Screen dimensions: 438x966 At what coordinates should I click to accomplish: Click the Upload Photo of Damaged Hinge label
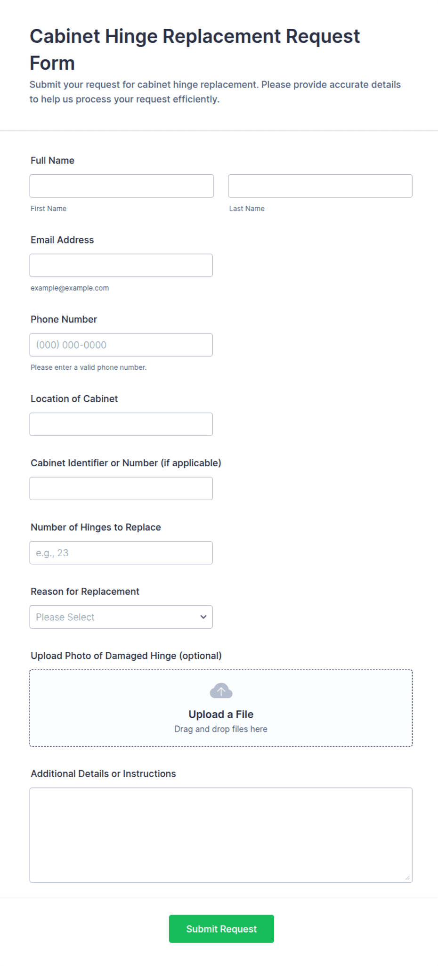(126, 656)
